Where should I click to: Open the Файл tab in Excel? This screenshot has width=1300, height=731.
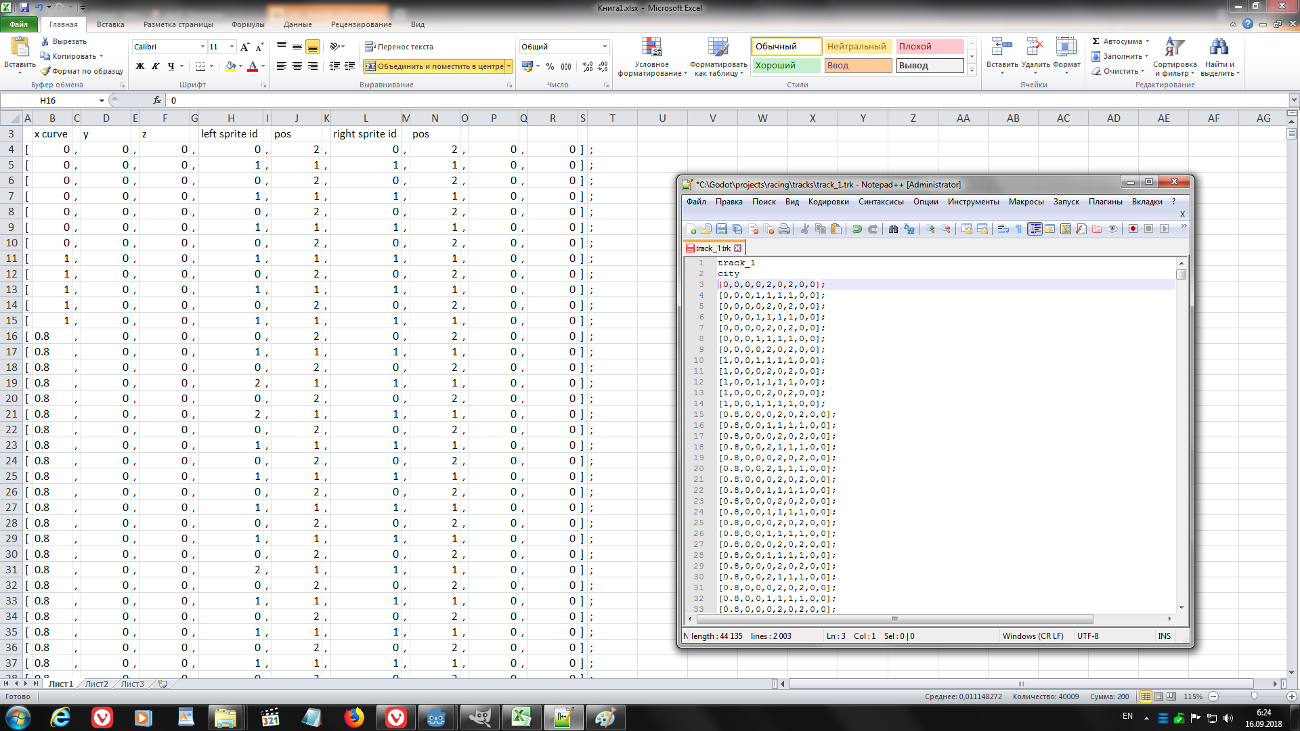19,24
